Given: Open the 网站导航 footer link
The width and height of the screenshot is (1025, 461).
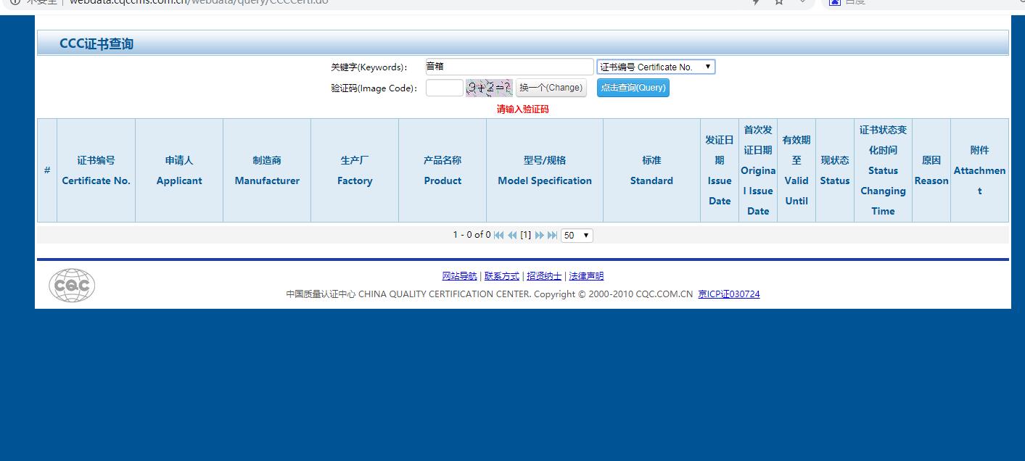Looking at the screenshot, I should pos(459,276).
